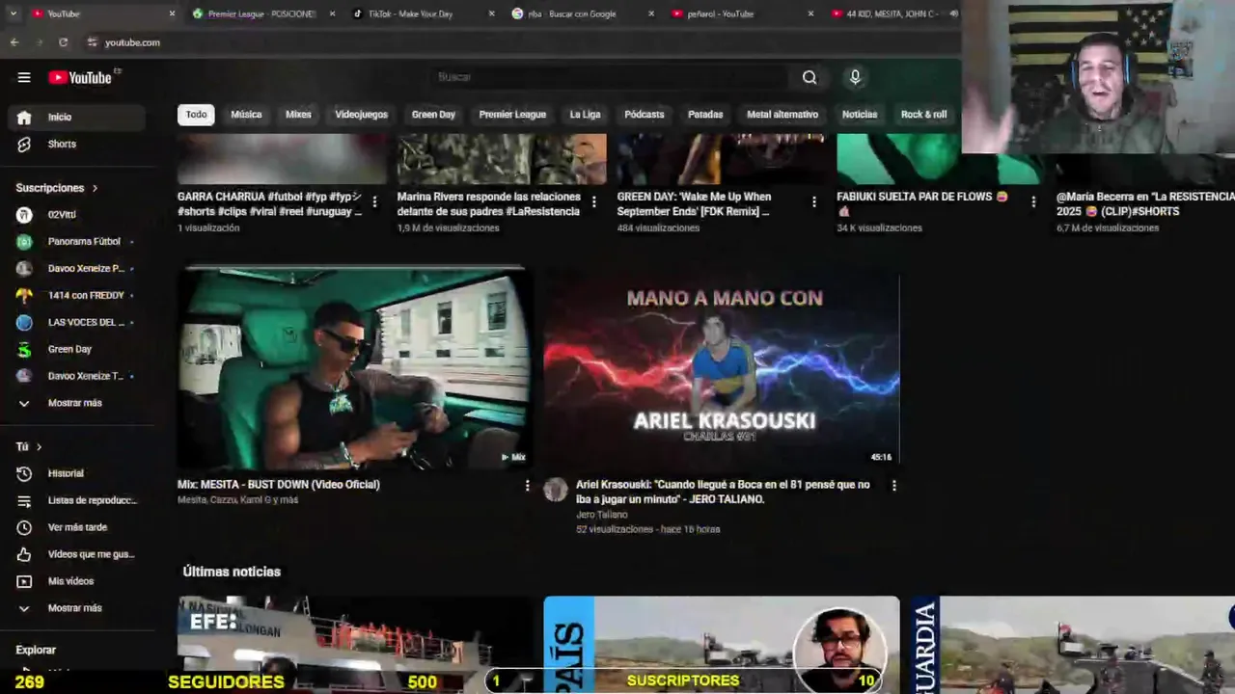Select the Patadas filter chip
Screen dimensions: 1235x694
coord(705,115)
